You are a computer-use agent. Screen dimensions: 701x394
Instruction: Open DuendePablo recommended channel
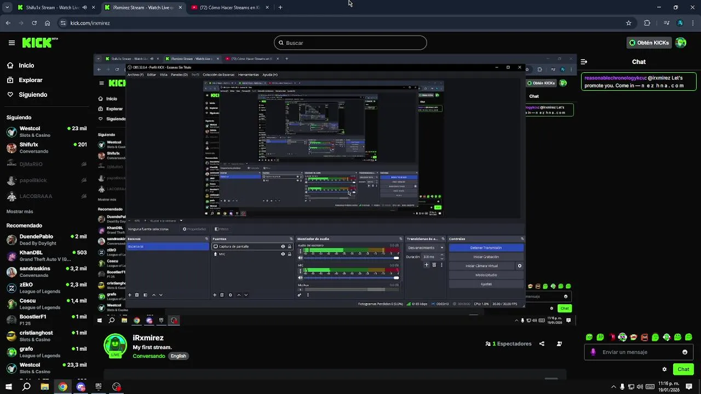(x=47, y=240)
